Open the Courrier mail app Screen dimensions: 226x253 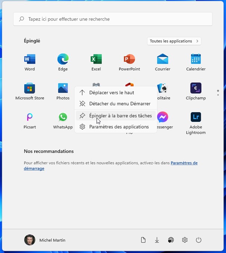162,60
